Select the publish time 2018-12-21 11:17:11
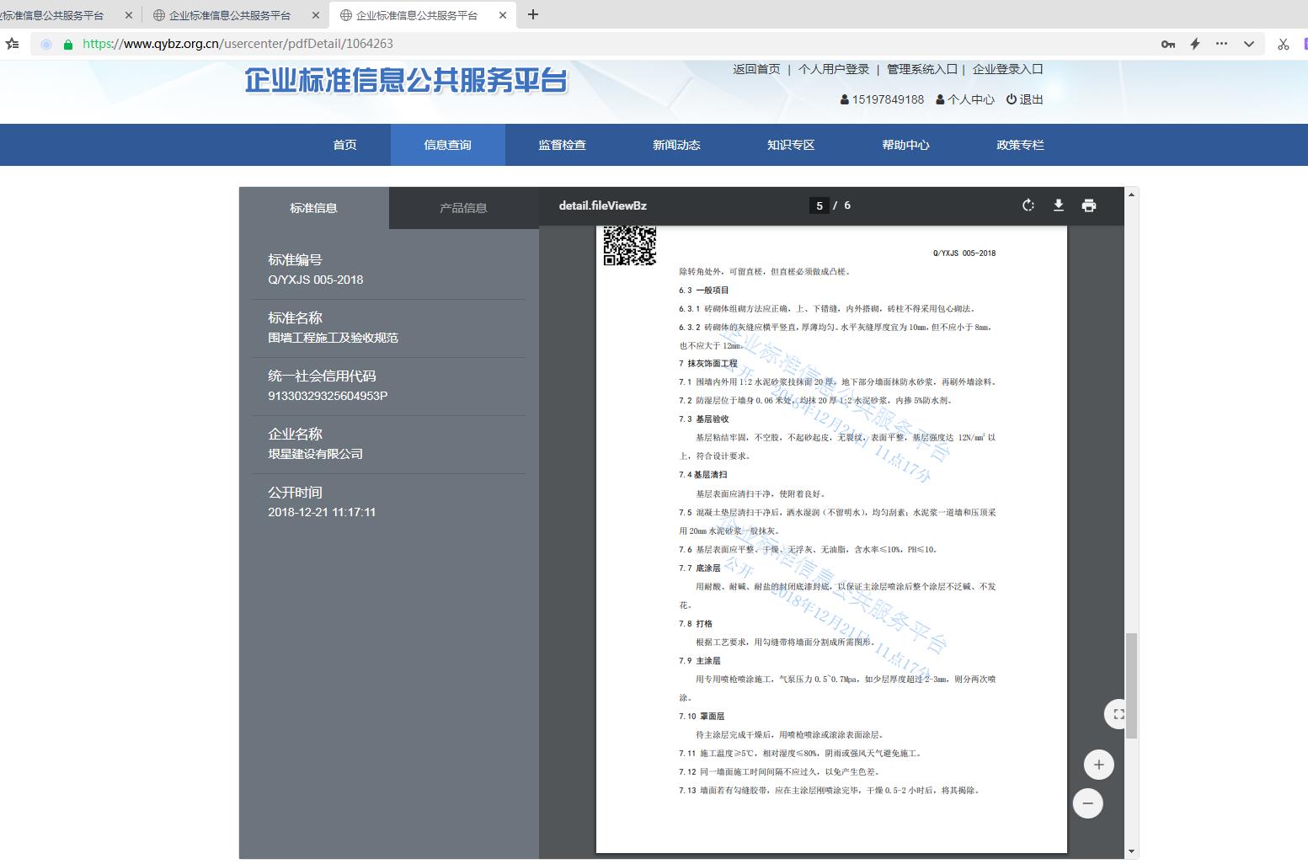This screenshot has width=1308, height=864. click(x=322, y=512)
